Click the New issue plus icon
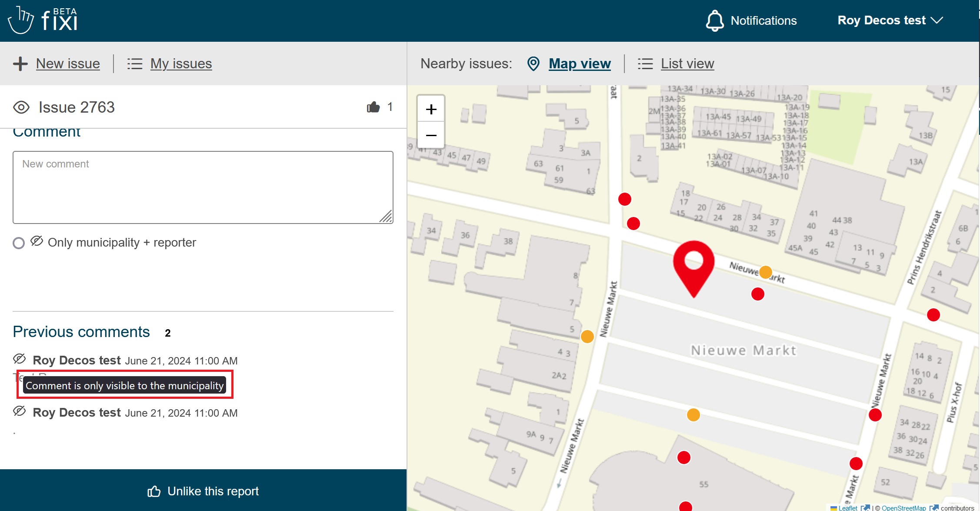This screenshot has width=980, height=511. point(20,63)
